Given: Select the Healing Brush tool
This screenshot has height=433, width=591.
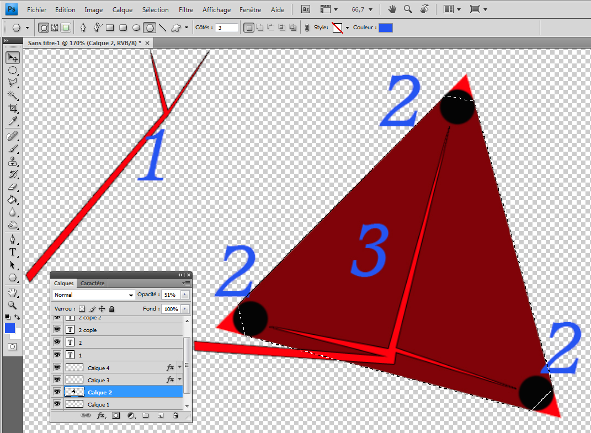Looking at the screenshot, I should pos(13,136).
